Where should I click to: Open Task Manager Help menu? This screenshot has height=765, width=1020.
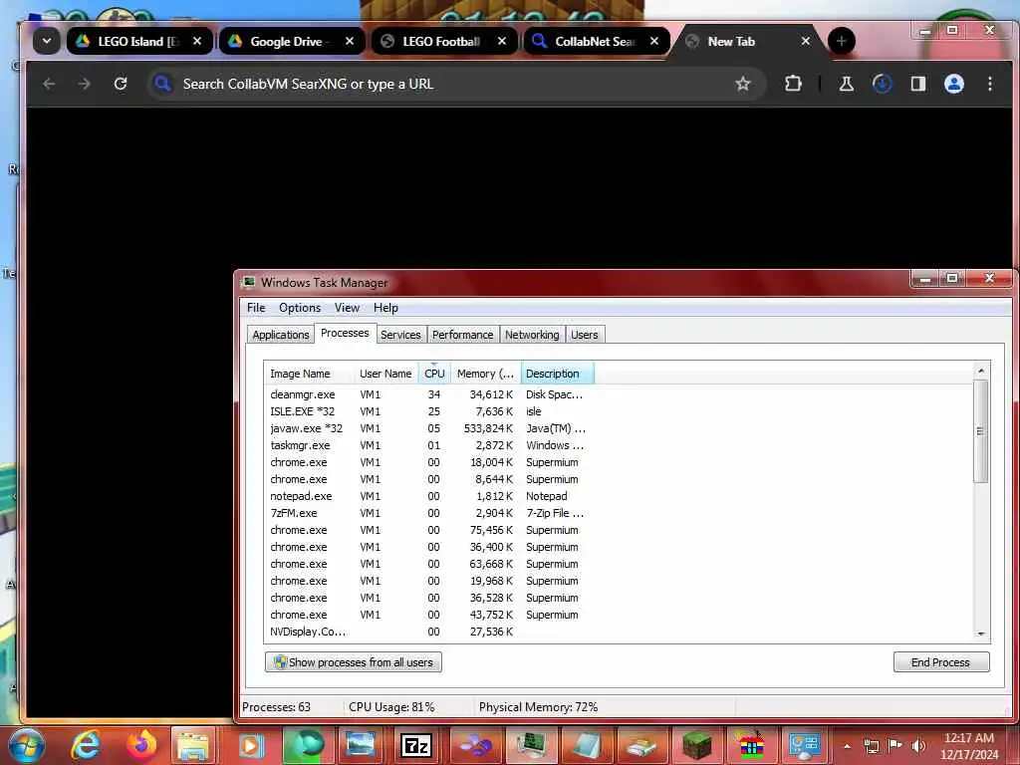[x=385, y=308]
